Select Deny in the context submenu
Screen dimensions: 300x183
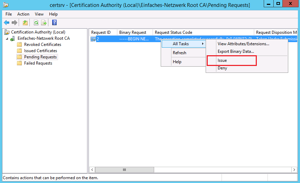click(222, 68)
